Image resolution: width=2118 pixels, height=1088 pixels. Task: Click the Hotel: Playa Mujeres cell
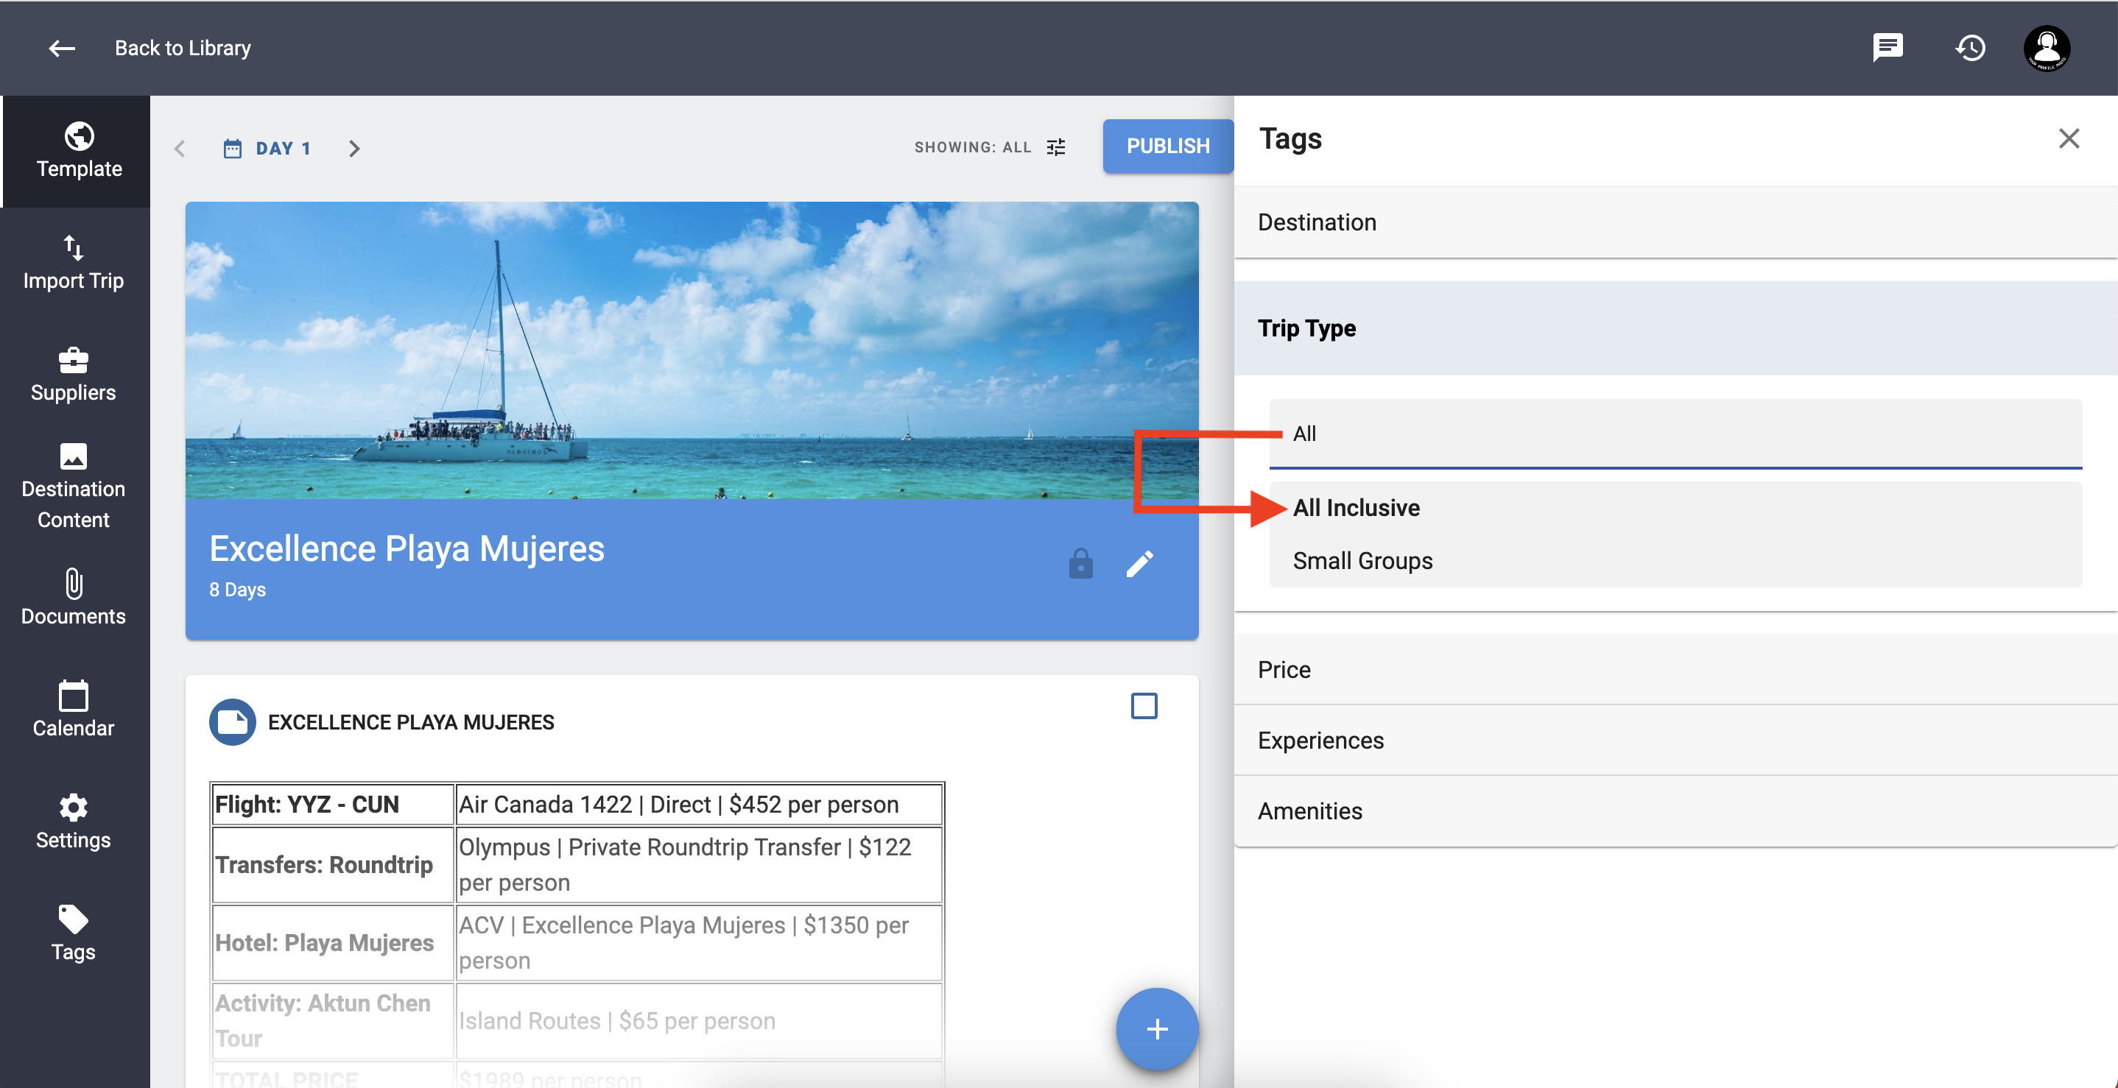coord(333,942)
